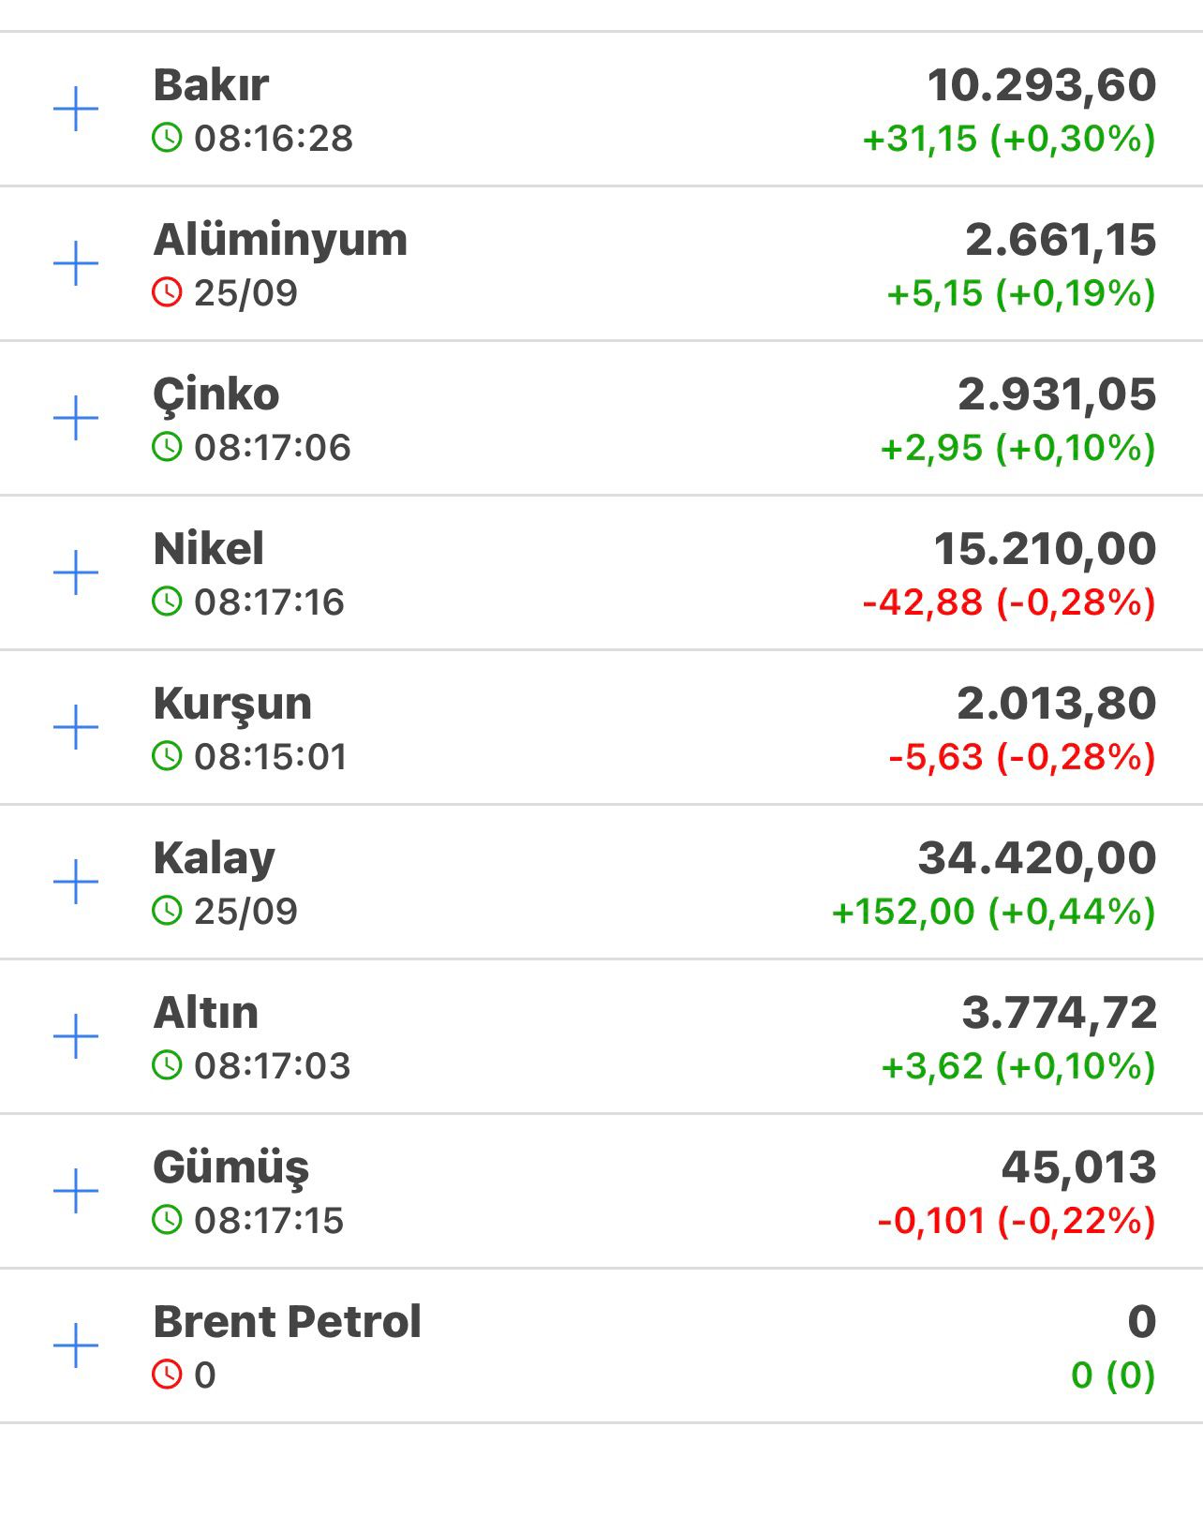
Task: Add Çinko with the plus icon
Action: click(76, 418)
